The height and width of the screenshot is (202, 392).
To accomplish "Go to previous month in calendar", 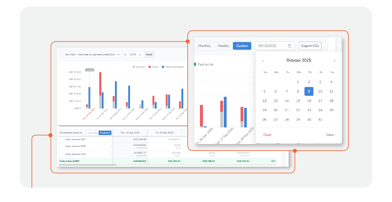I will coord(263,61).
